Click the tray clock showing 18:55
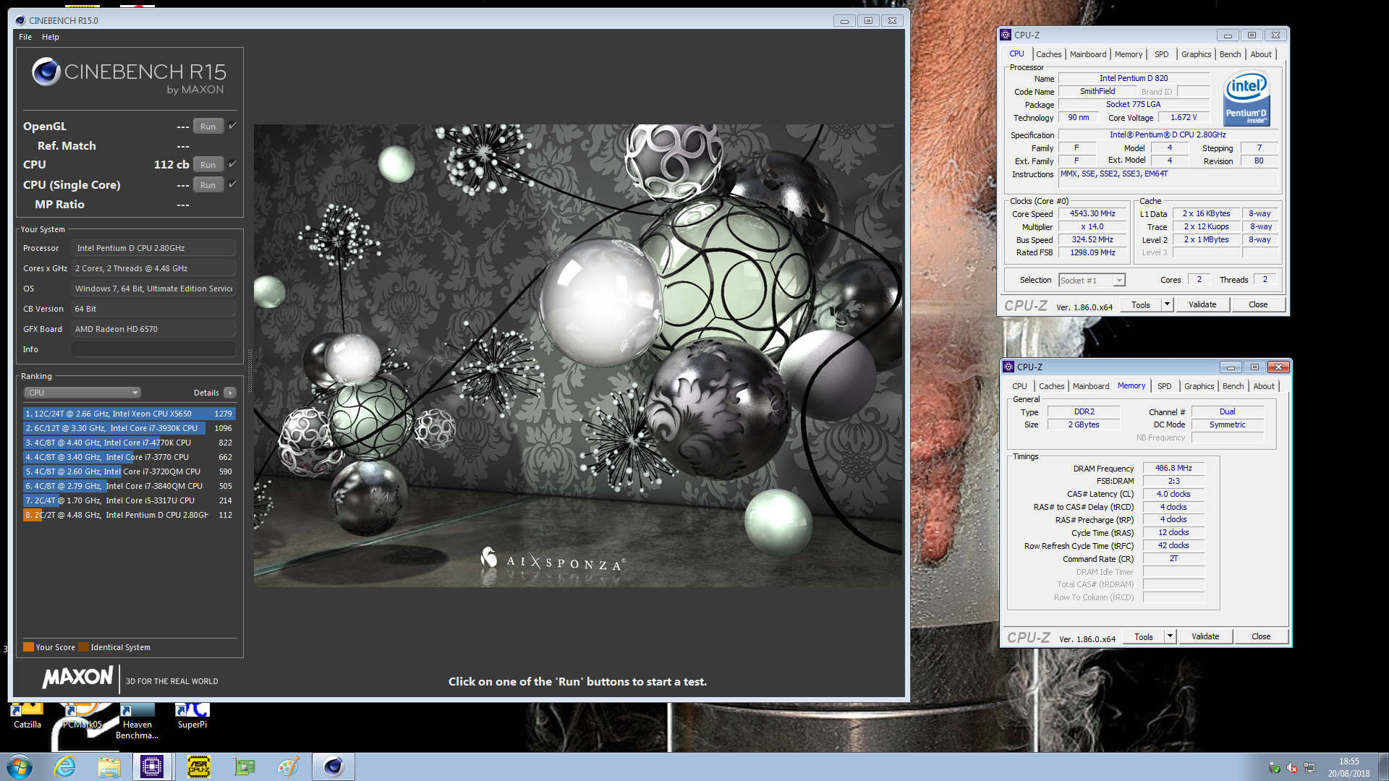Screen dimensions: 1389x781 [x=1348, y=767]
